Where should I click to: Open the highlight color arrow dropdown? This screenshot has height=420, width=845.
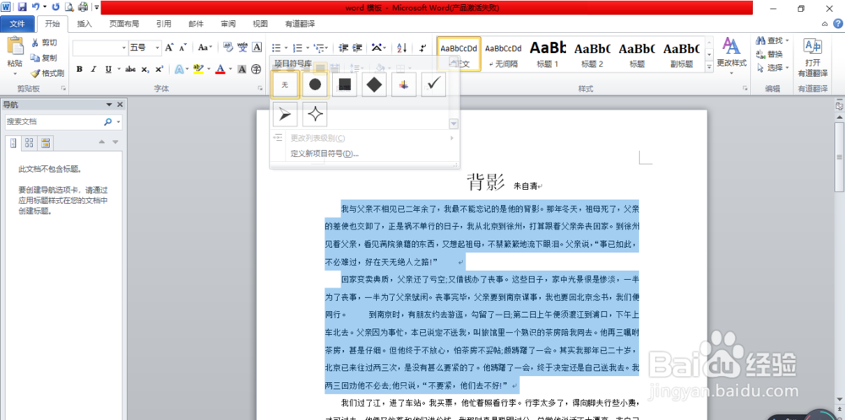point(209,69)
